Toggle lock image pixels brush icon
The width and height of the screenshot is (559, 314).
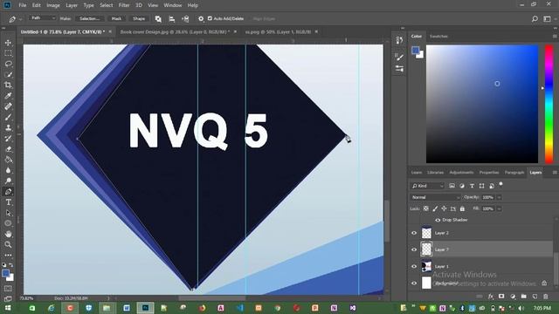point(435,208)
